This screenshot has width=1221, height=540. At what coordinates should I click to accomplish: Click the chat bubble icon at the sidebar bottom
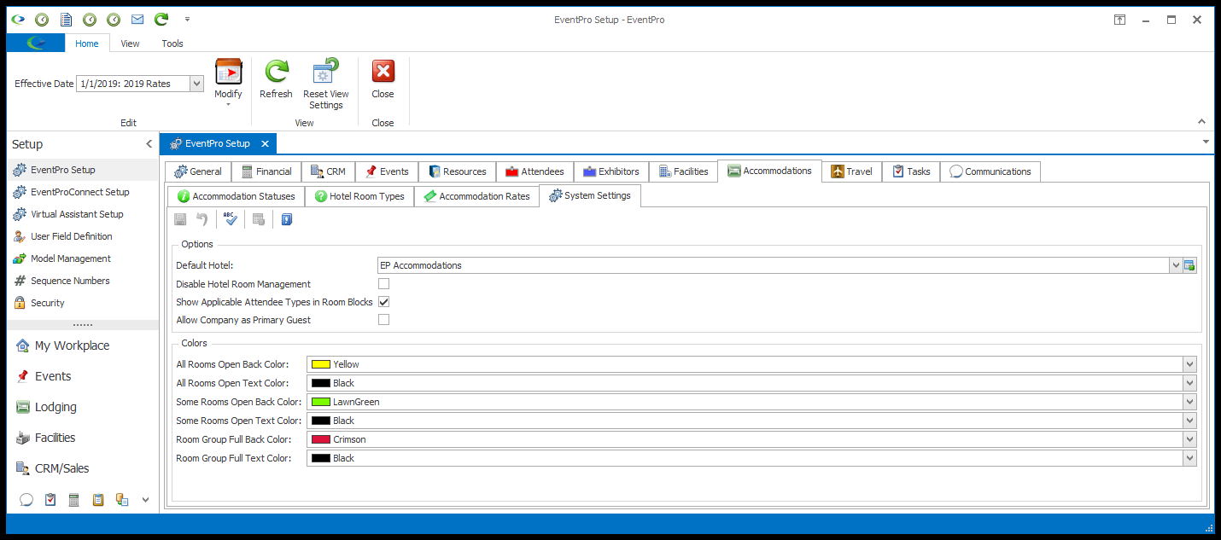point(26,500)
